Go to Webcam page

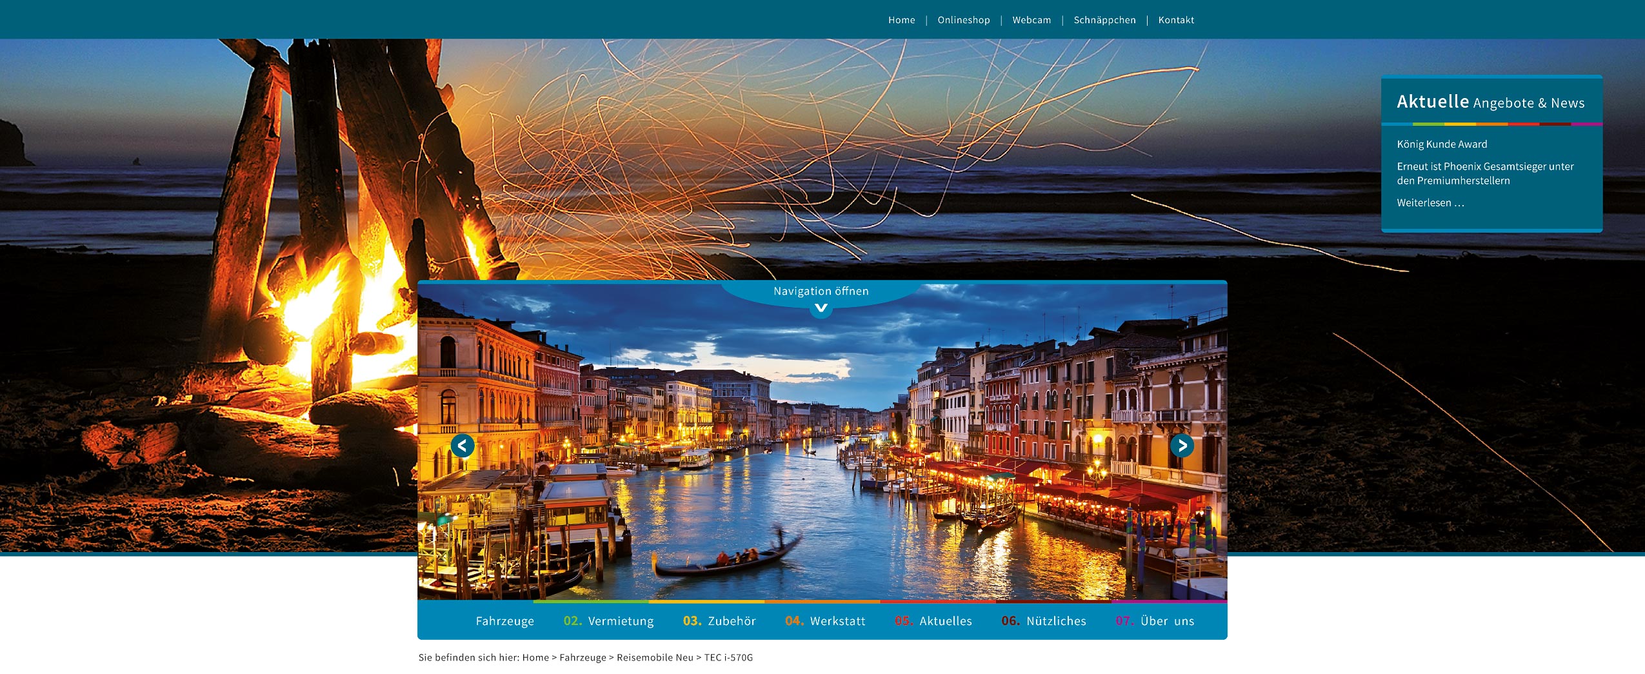pyautogui.click(x=1032, y=20)
